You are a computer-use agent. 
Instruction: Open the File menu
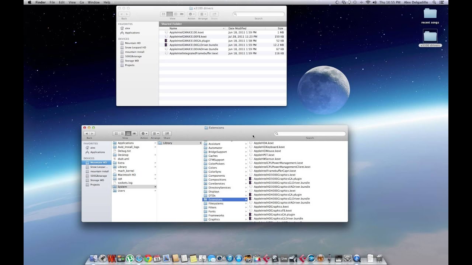point(52,2)
